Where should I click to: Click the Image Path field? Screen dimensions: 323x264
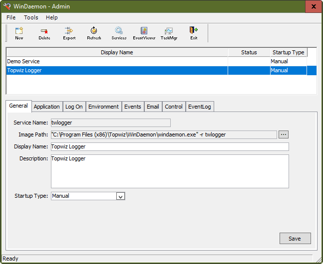pos(164,134)
